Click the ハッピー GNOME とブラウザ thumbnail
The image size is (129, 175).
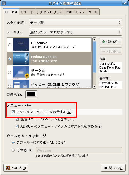(x=21, y=84)
